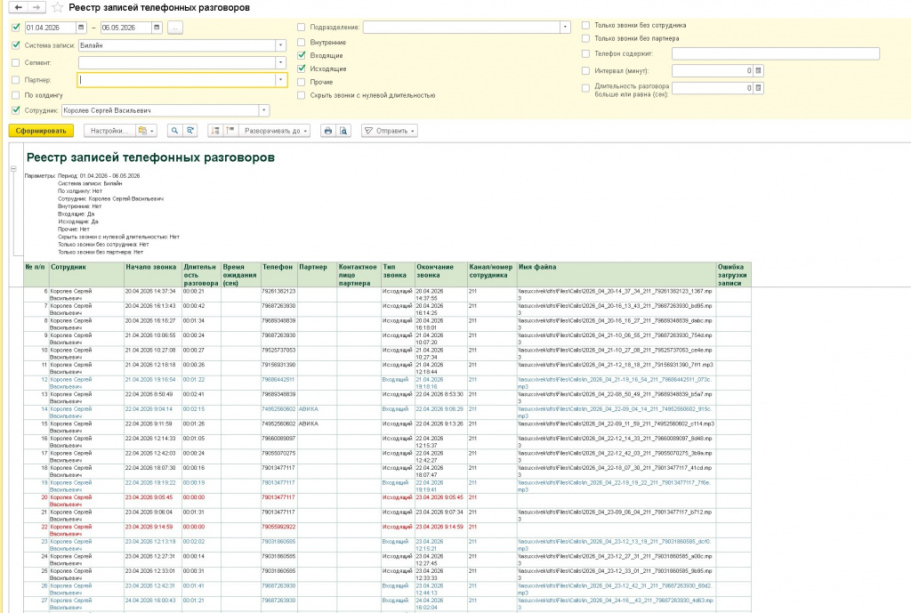Check Только звонки без партнера

(585, 38)
